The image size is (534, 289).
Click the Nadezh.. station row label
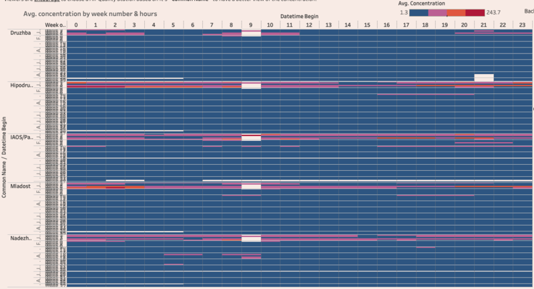[x=21, y=238]
